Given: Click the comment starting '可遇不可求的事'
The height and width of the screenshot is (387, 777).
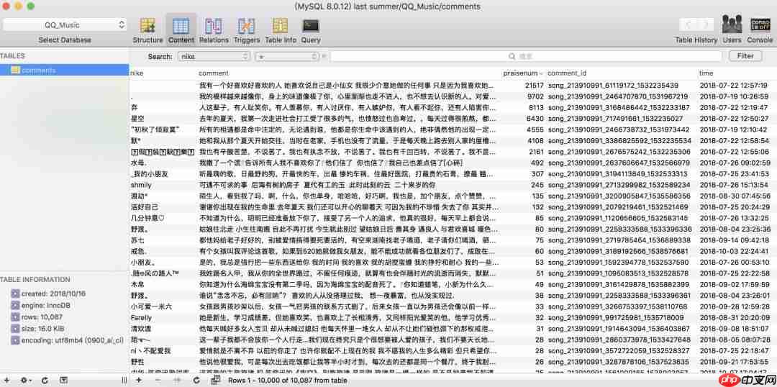Looking at the screenshot, I should coord(318,185).
